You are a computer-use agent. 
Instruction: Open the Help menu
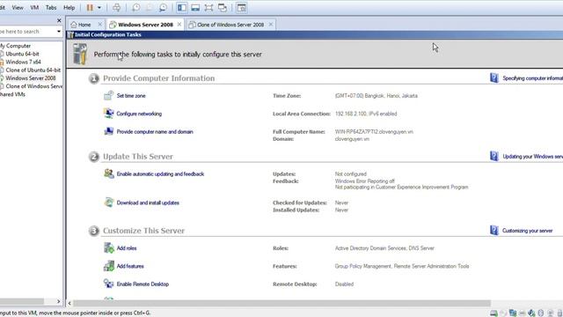69,8
